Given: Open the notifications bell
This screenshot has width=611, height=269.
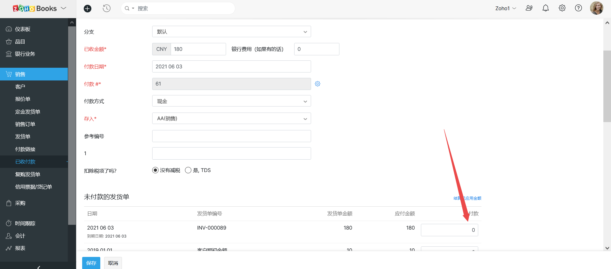Looking at the screenshot, I should [545, 8].
